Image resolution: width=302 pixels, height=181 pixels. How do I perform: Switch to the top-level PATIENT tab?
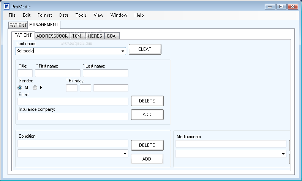[x=18, y=25]
